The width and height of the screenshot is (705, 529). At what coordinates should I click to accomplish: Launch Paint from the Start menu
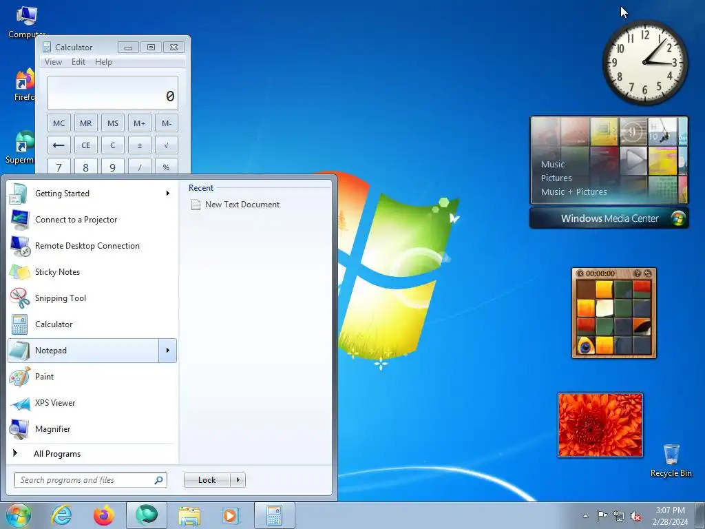click(x=92, y=377)
